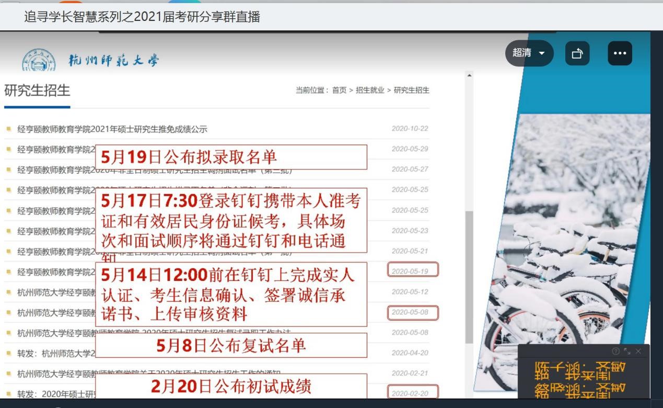Image resolution: width=663 pixels, height=408 pixels.
Task: Click the page scrollbar up arrow
Action: [469, 76]
